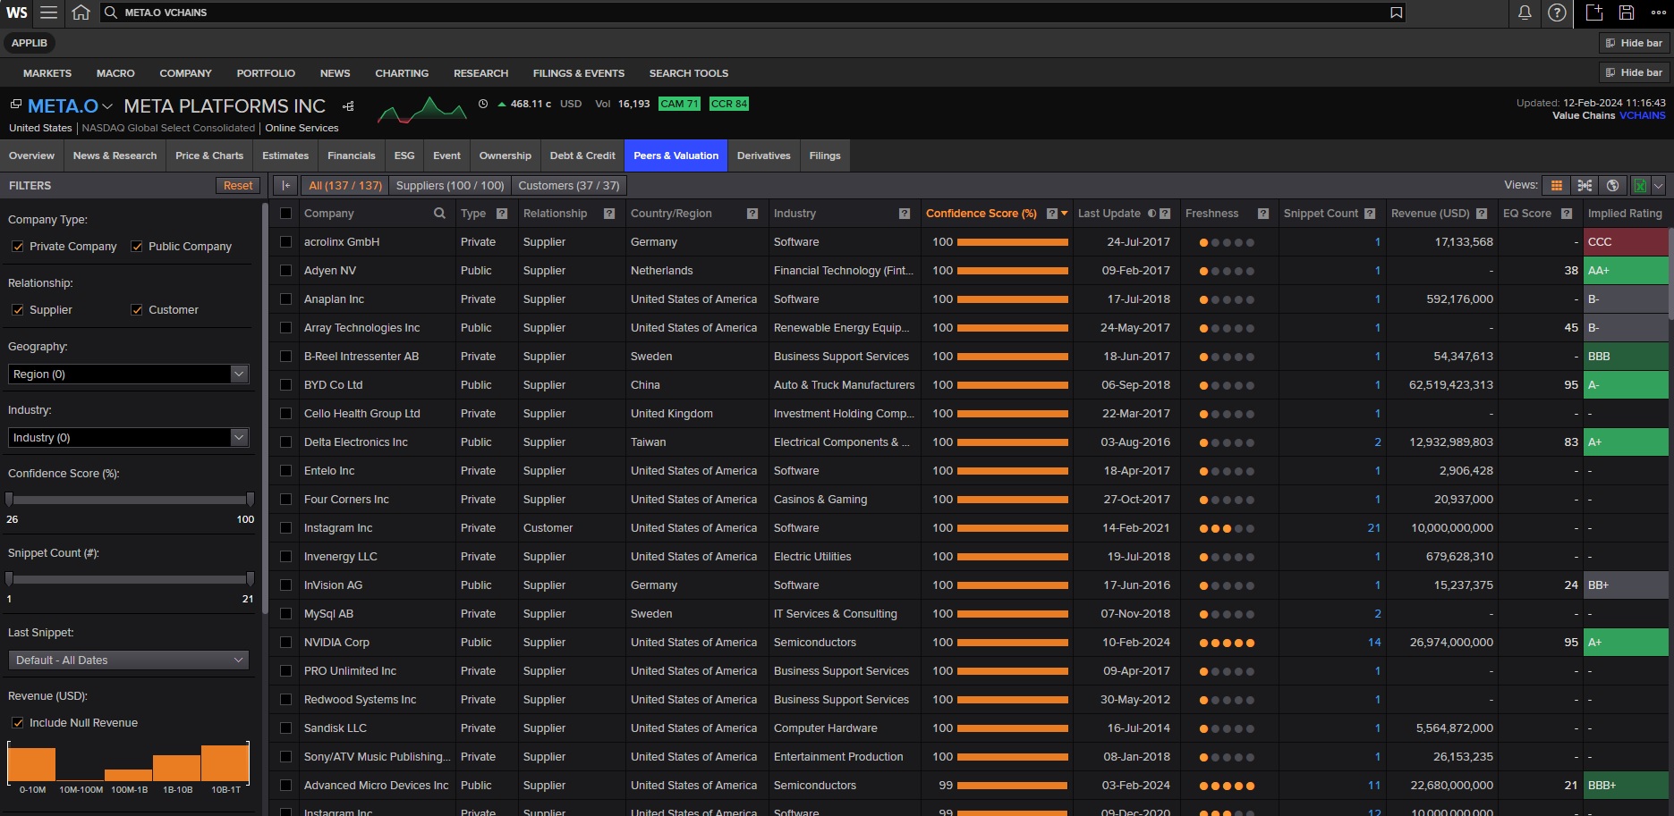
Task: Disable the Customer relationship filter
Action: (136, 309)
